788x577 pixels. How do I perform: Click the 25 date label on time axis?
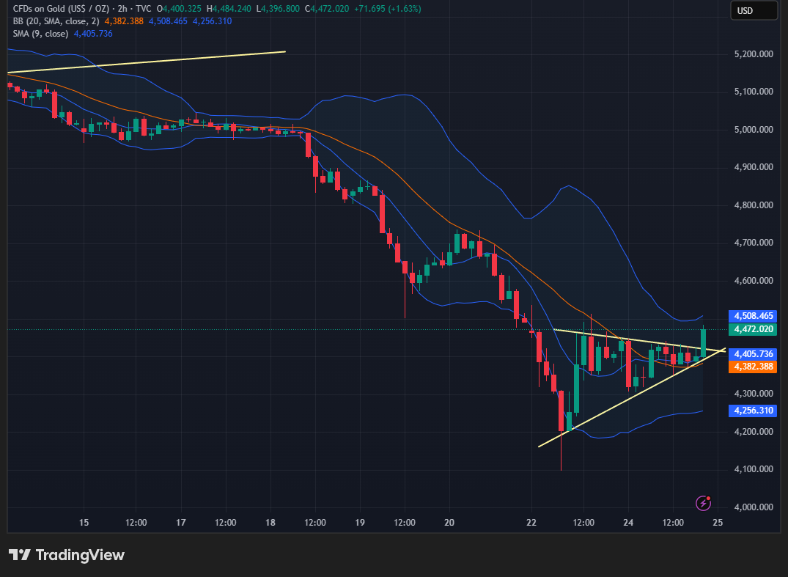(718, 523)
